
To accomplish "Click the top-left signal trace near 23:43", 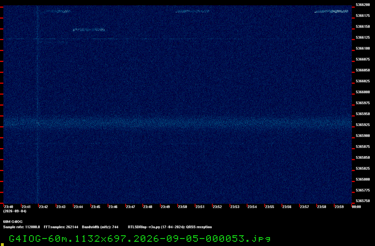I will coord(54,11).
